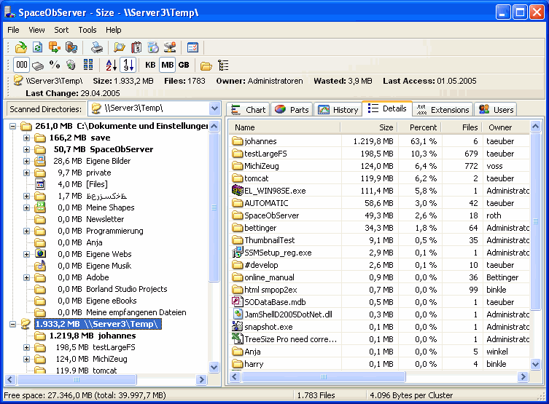Click the export blocks icon with green arrow
The height and width of the screenshot is (404, 549).
[x=54, y=47]
